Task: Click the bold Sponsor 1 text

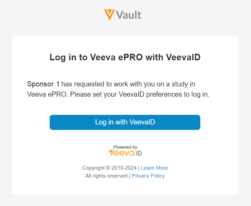Action: (x=43, y=84)
